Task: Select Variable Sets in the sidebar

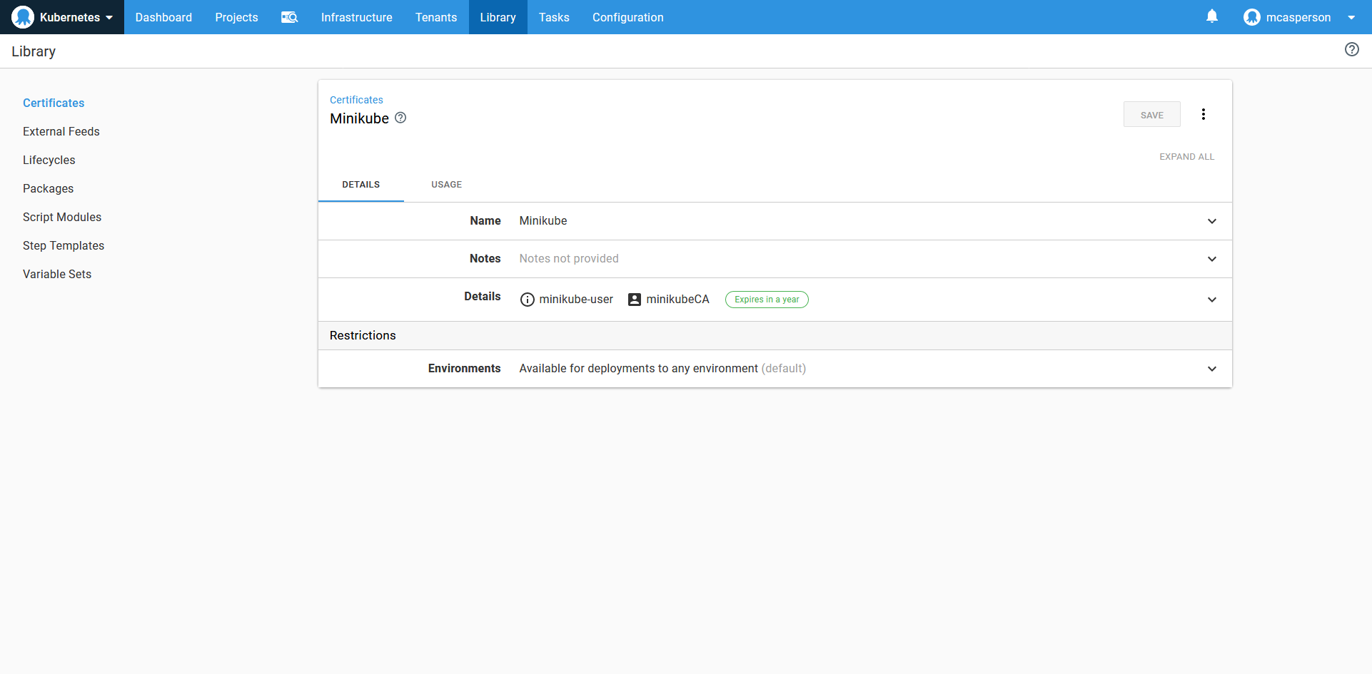Action: coord(57,274)
